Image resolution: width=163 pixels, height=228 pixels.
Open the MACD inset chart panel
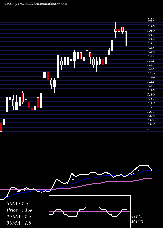pyautogui.click(x=90, y=212)
